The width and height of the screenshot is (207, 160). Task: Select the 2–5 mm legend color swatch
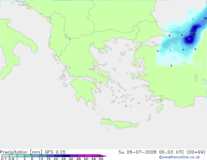click(28, 156)
